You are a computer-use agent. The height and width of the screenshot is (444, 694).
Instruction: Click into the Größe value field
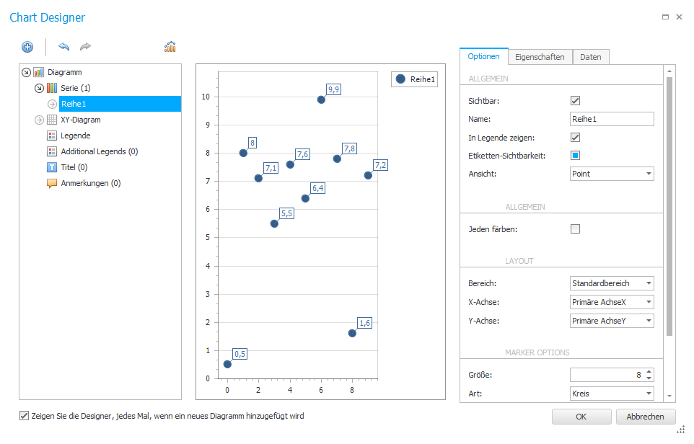point(607,375)
